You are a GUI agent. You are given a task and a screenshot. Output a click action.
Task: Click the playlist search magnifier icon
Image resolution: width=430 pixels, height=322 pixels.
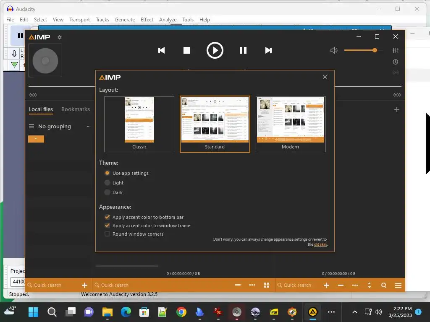coord(384,285)
